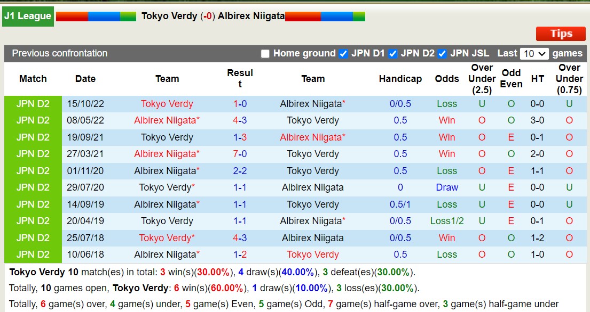590x312 pixels.
Task: Click the JPN D2 badge beside the 08/05/22 match
Action: [33, 120]
